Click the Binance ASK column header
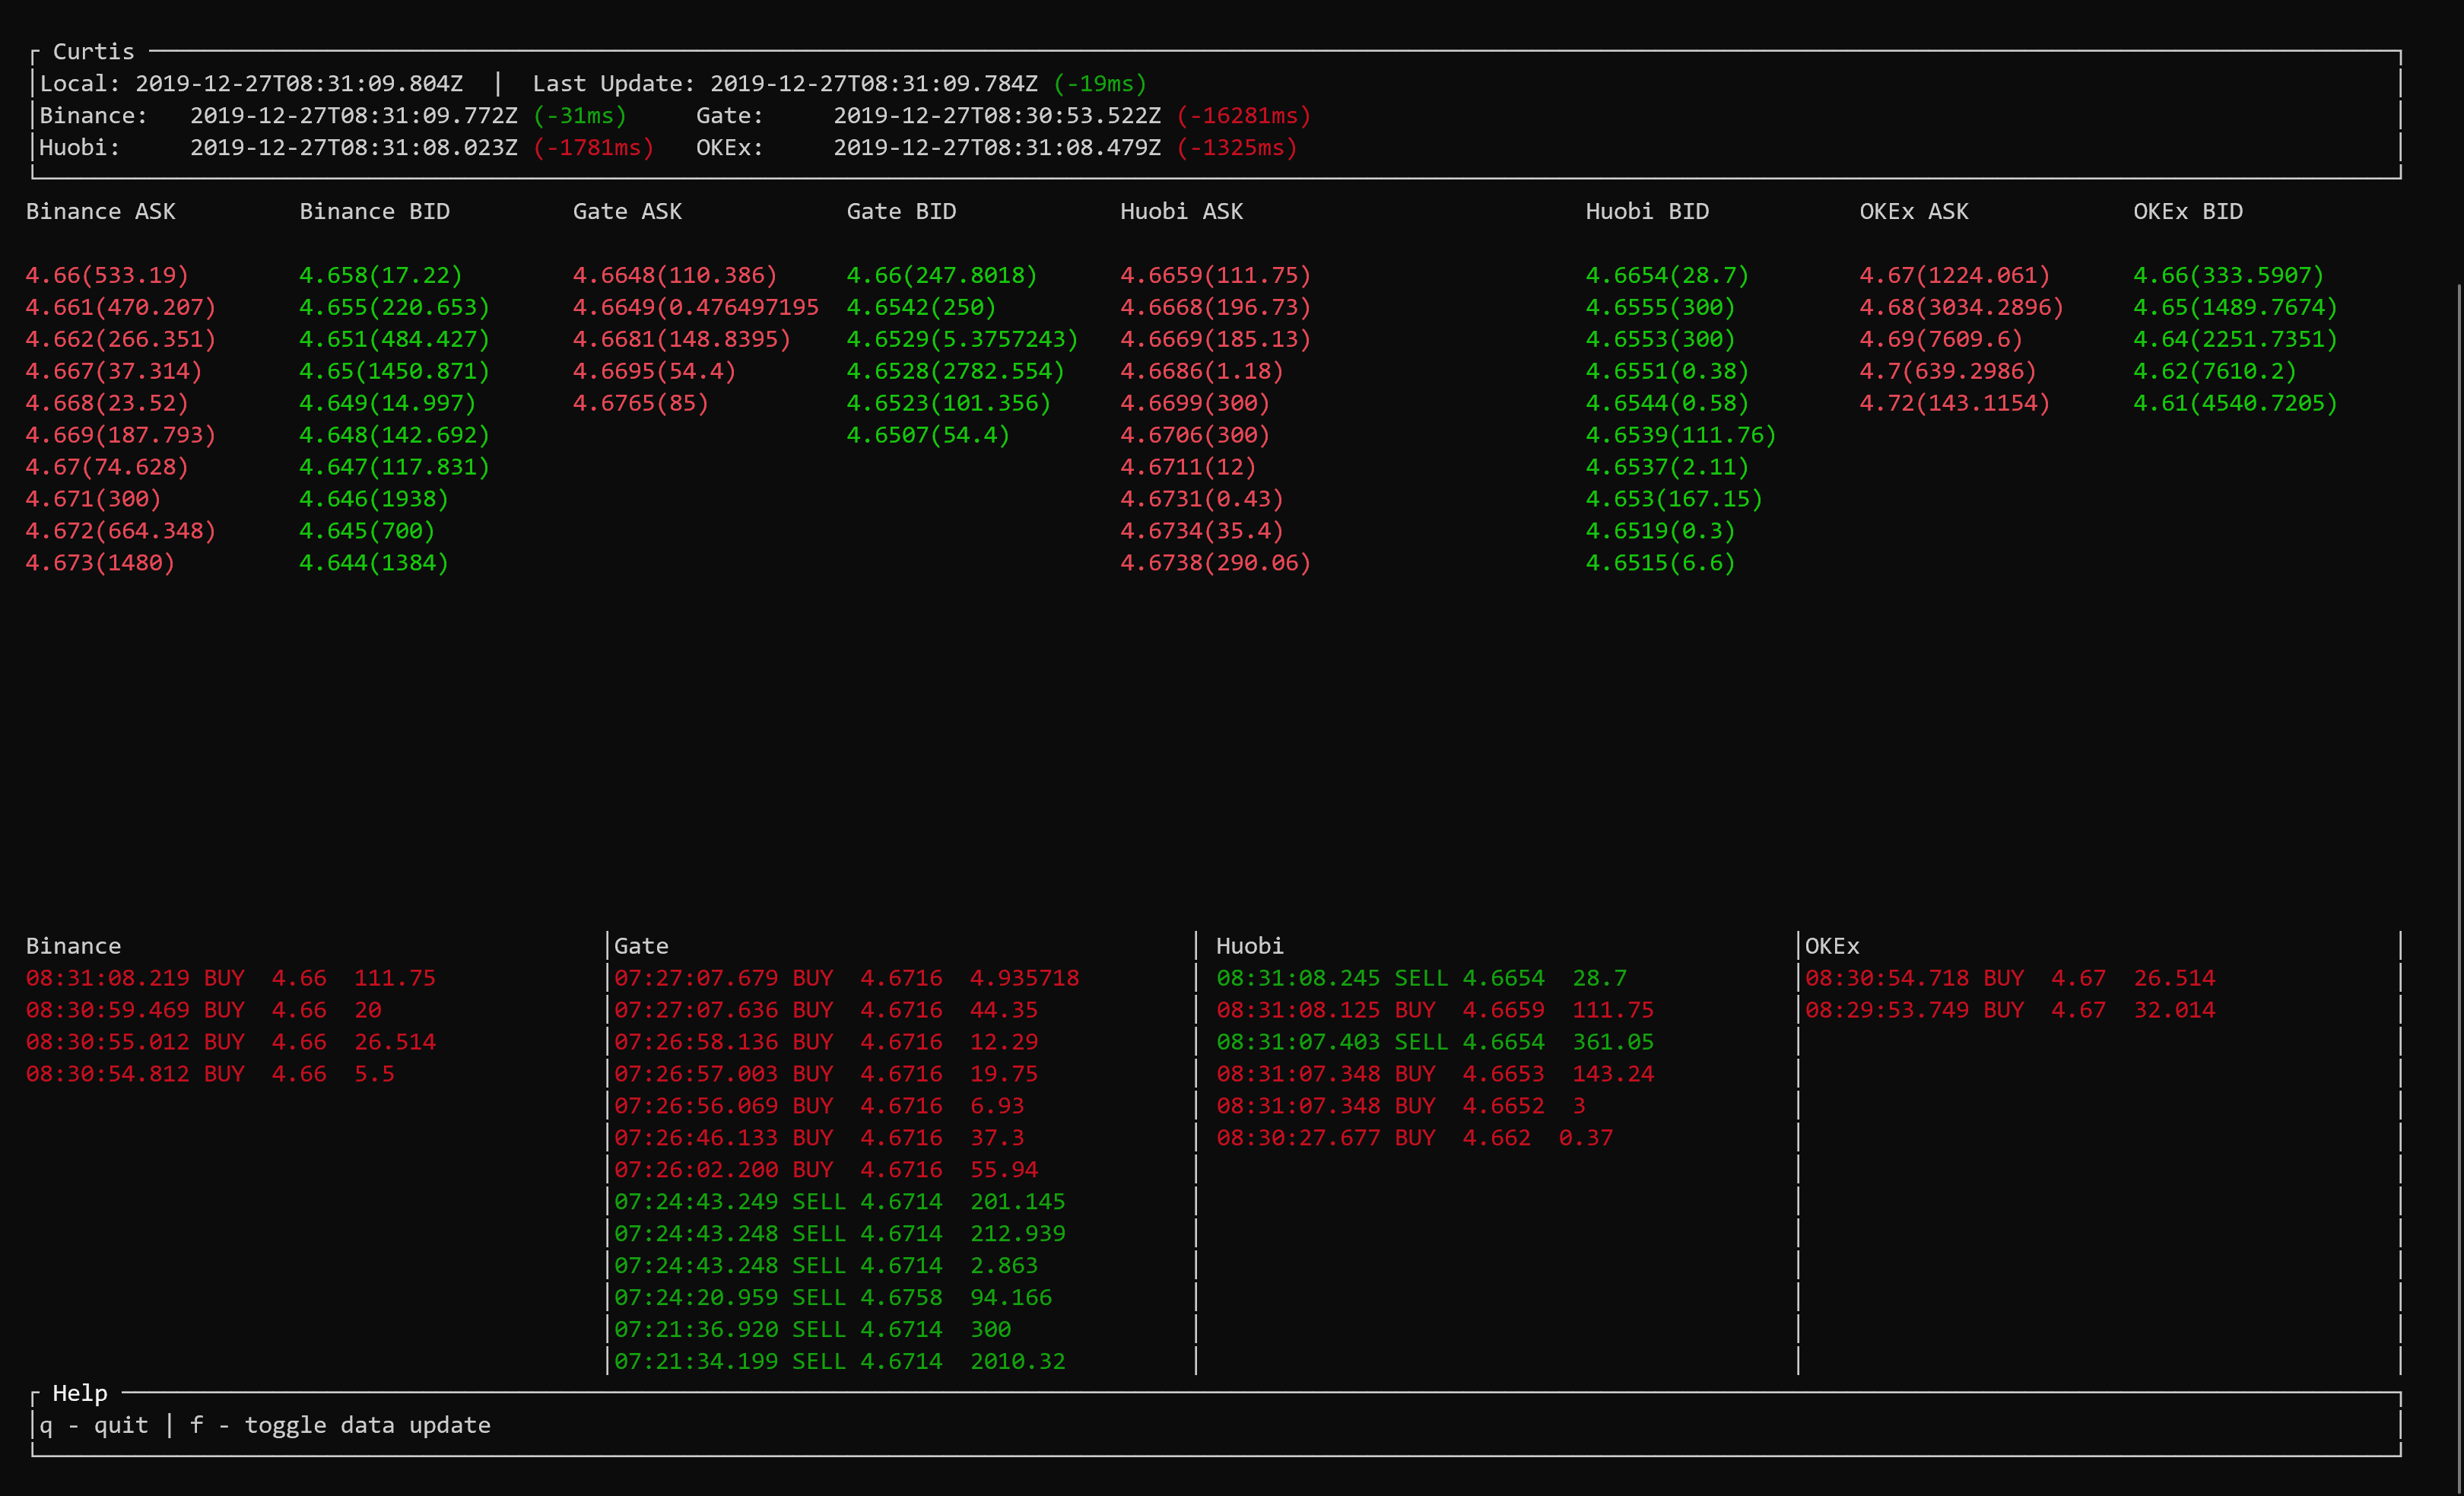 [100, 211]
